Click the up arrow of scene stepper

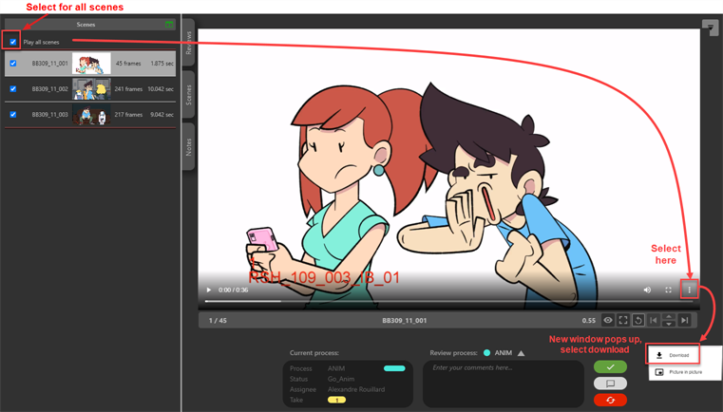[669, 317]
